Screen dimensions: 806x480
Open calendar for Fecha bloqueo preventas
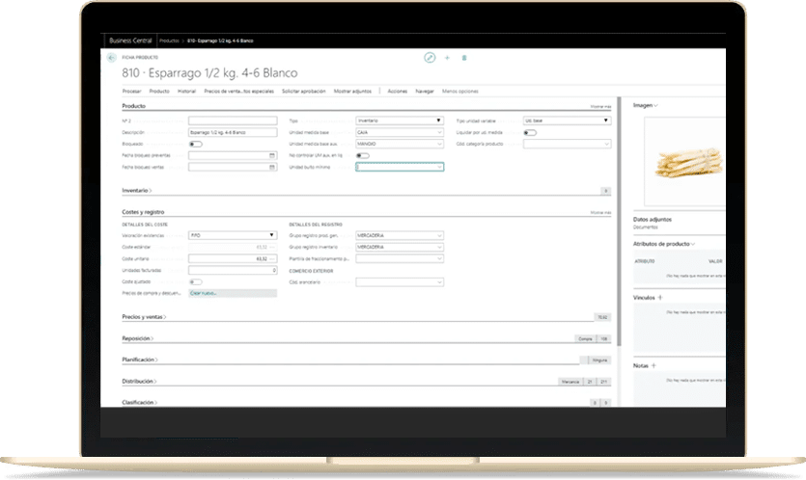click(273, 154)
